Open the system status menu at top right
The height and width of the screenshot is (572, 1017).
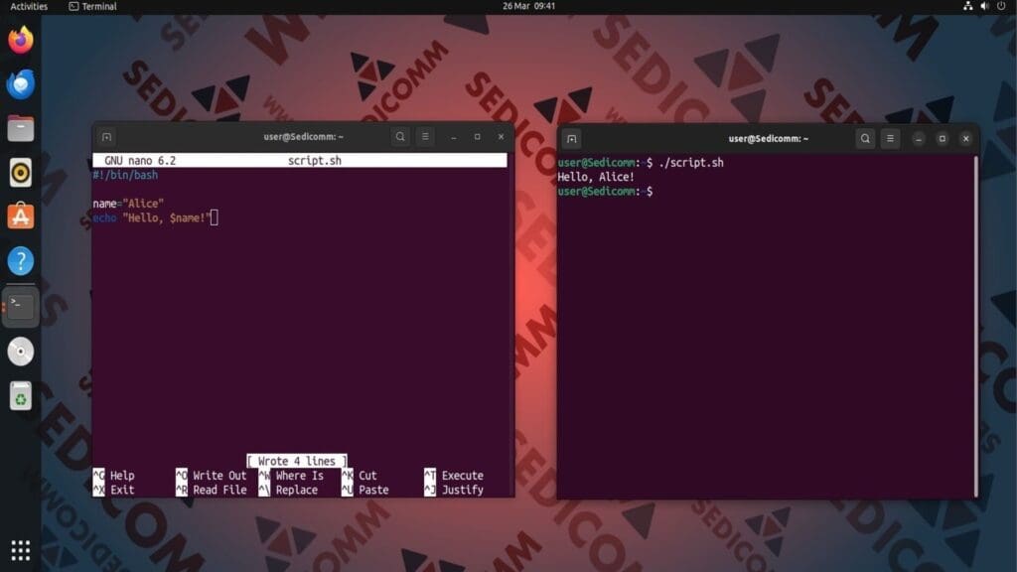pos(982,6)
